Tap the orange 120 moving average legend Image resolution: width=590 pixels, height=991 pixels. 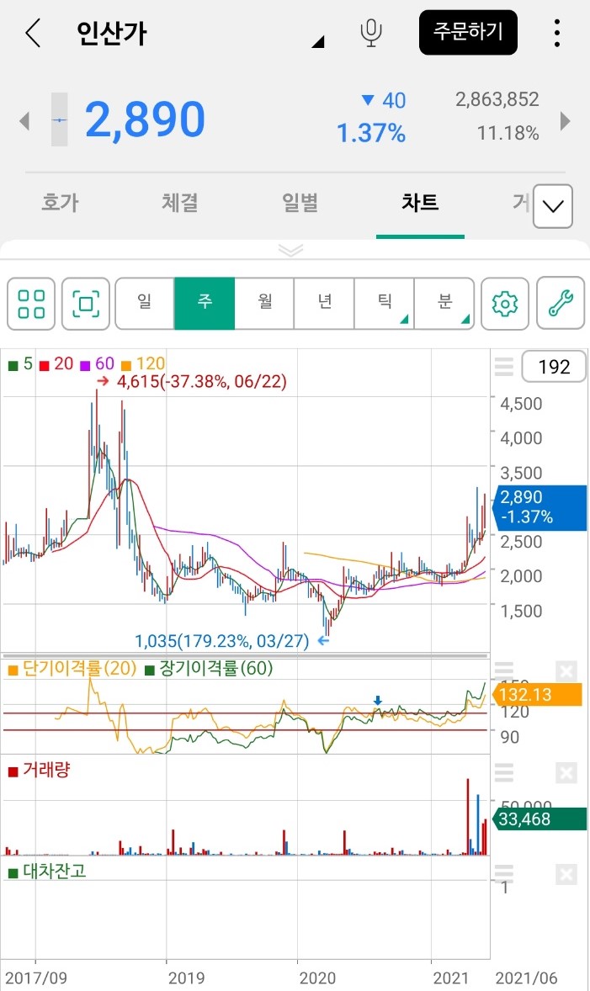pyautogui.click(x=143, y=364)
